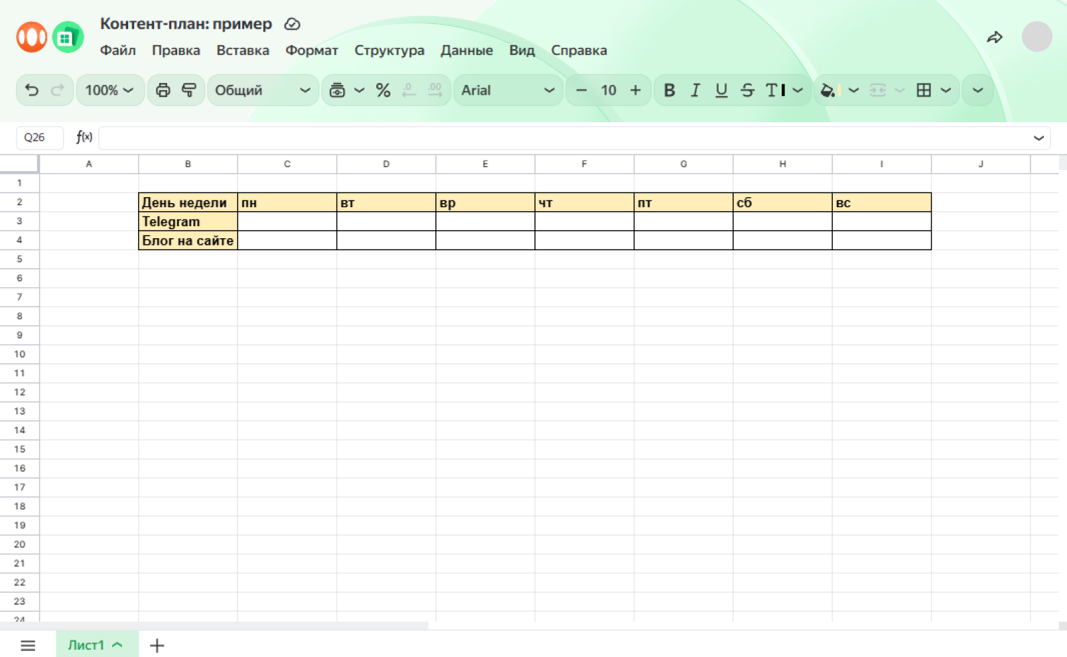Click the select-all corner of the grid
1067x657 pixels.
pyautogui.click(x=19, y=164)
